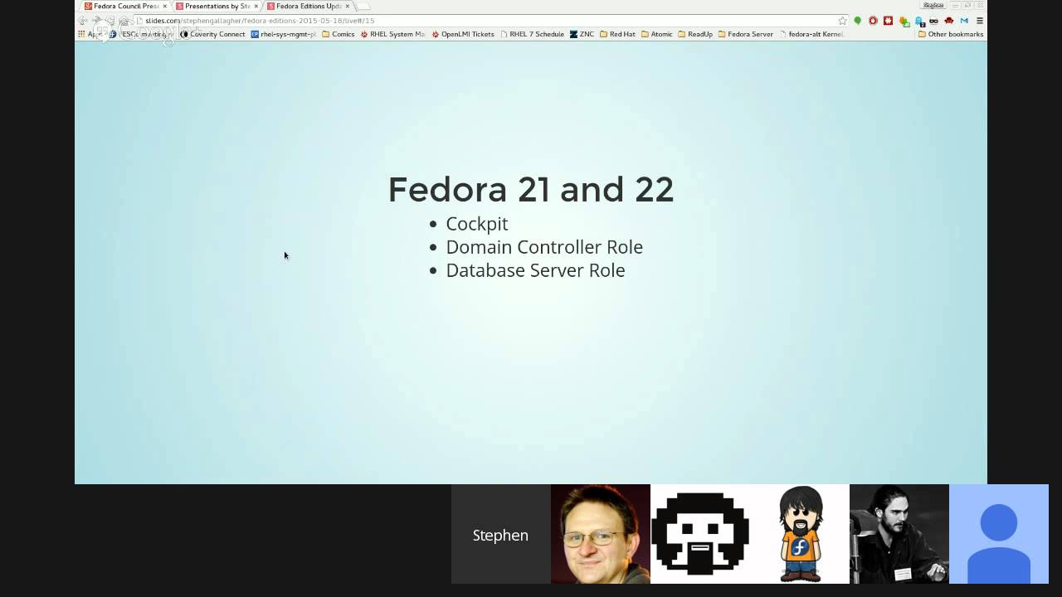Click the orange-green chat extension icon
Screen dimensions: 1062x597
[x=904, y=22]
